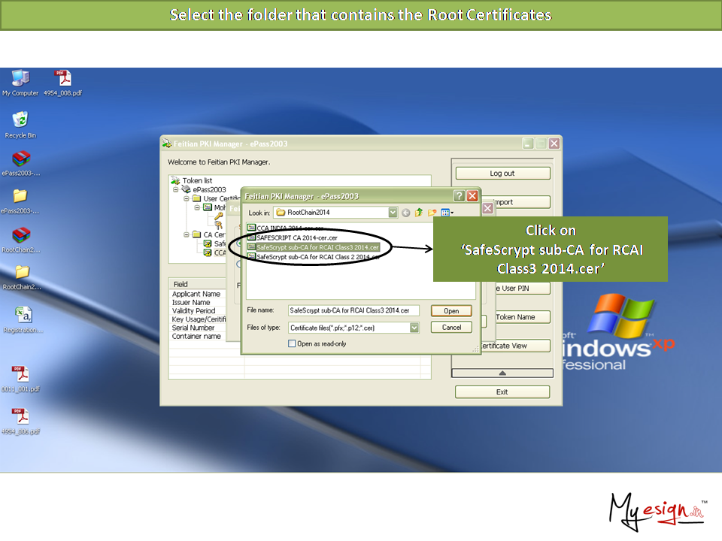Open 4954_008.pdf on the desktop

click(x=62, y=79)
